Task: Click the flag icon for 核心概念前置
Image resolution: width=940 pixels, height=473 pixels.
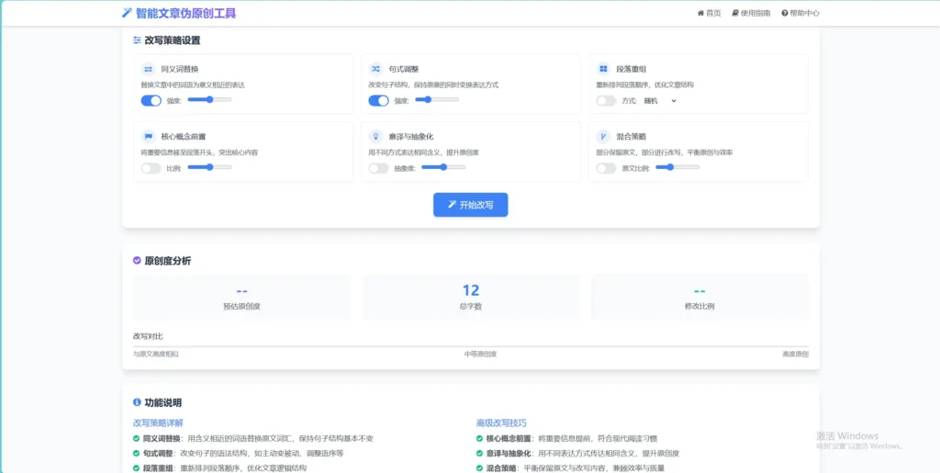Action: [148, 136]
